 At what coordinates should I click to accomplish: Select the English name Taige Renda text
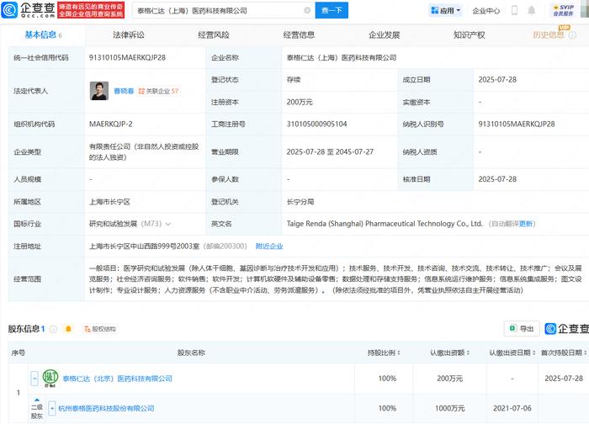(385, 224)
